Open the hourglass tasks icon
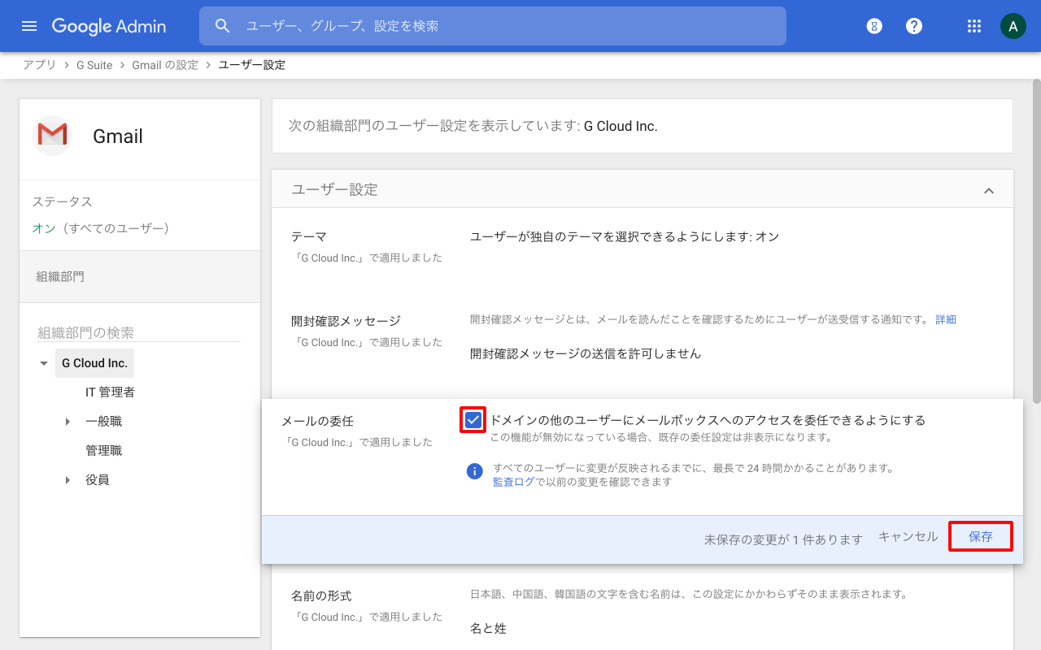The height and width of the screenshot is (650, 1041). 874,26
